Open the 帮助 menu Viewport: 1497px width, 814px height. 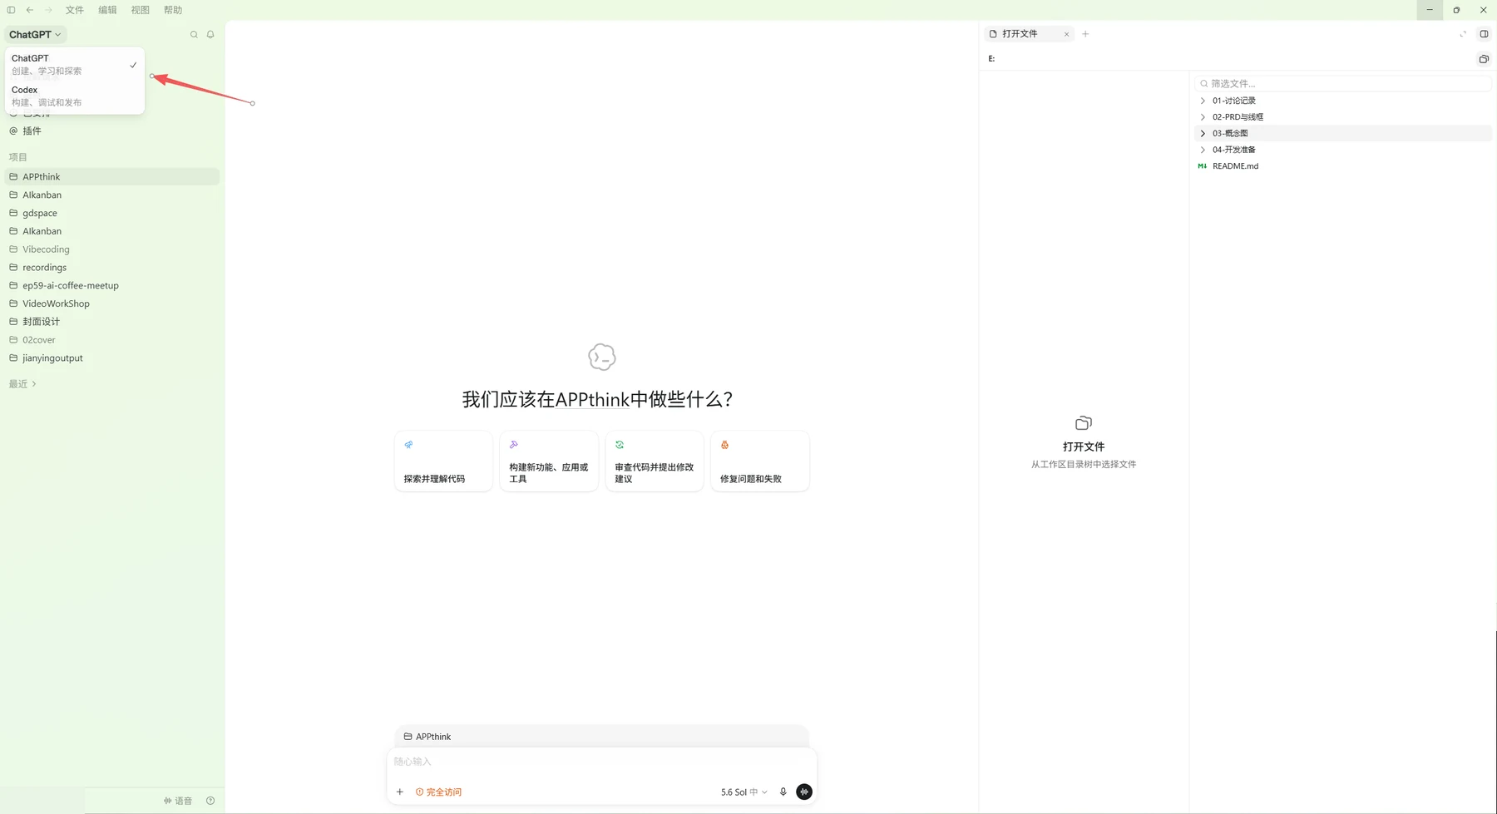(173, 10)
